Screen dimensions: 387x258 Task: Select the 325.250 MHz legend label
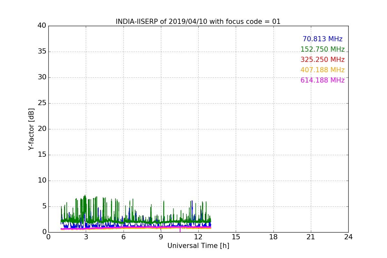click(322, 60)
